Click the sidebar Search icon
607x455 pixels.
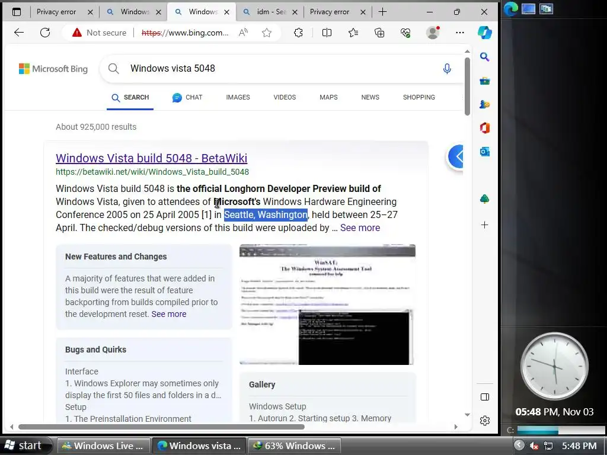[485, 57]
